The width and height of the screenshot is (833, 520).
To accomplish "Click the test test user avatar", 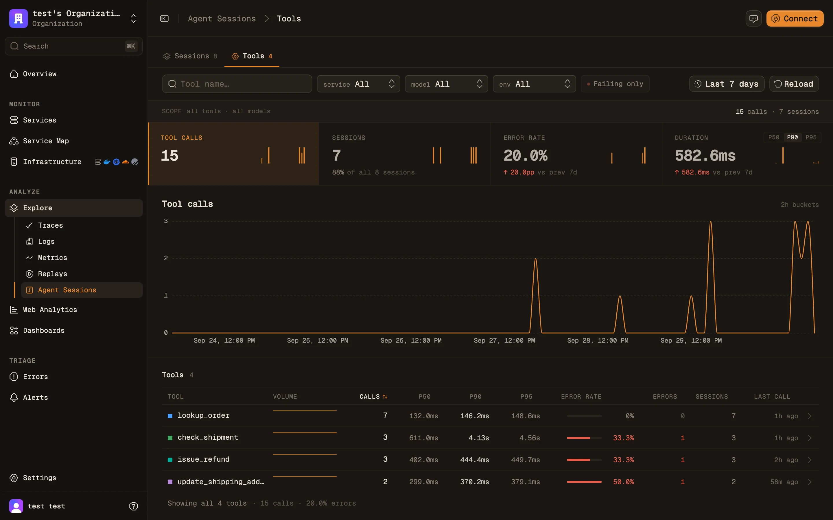I will 16,506.
